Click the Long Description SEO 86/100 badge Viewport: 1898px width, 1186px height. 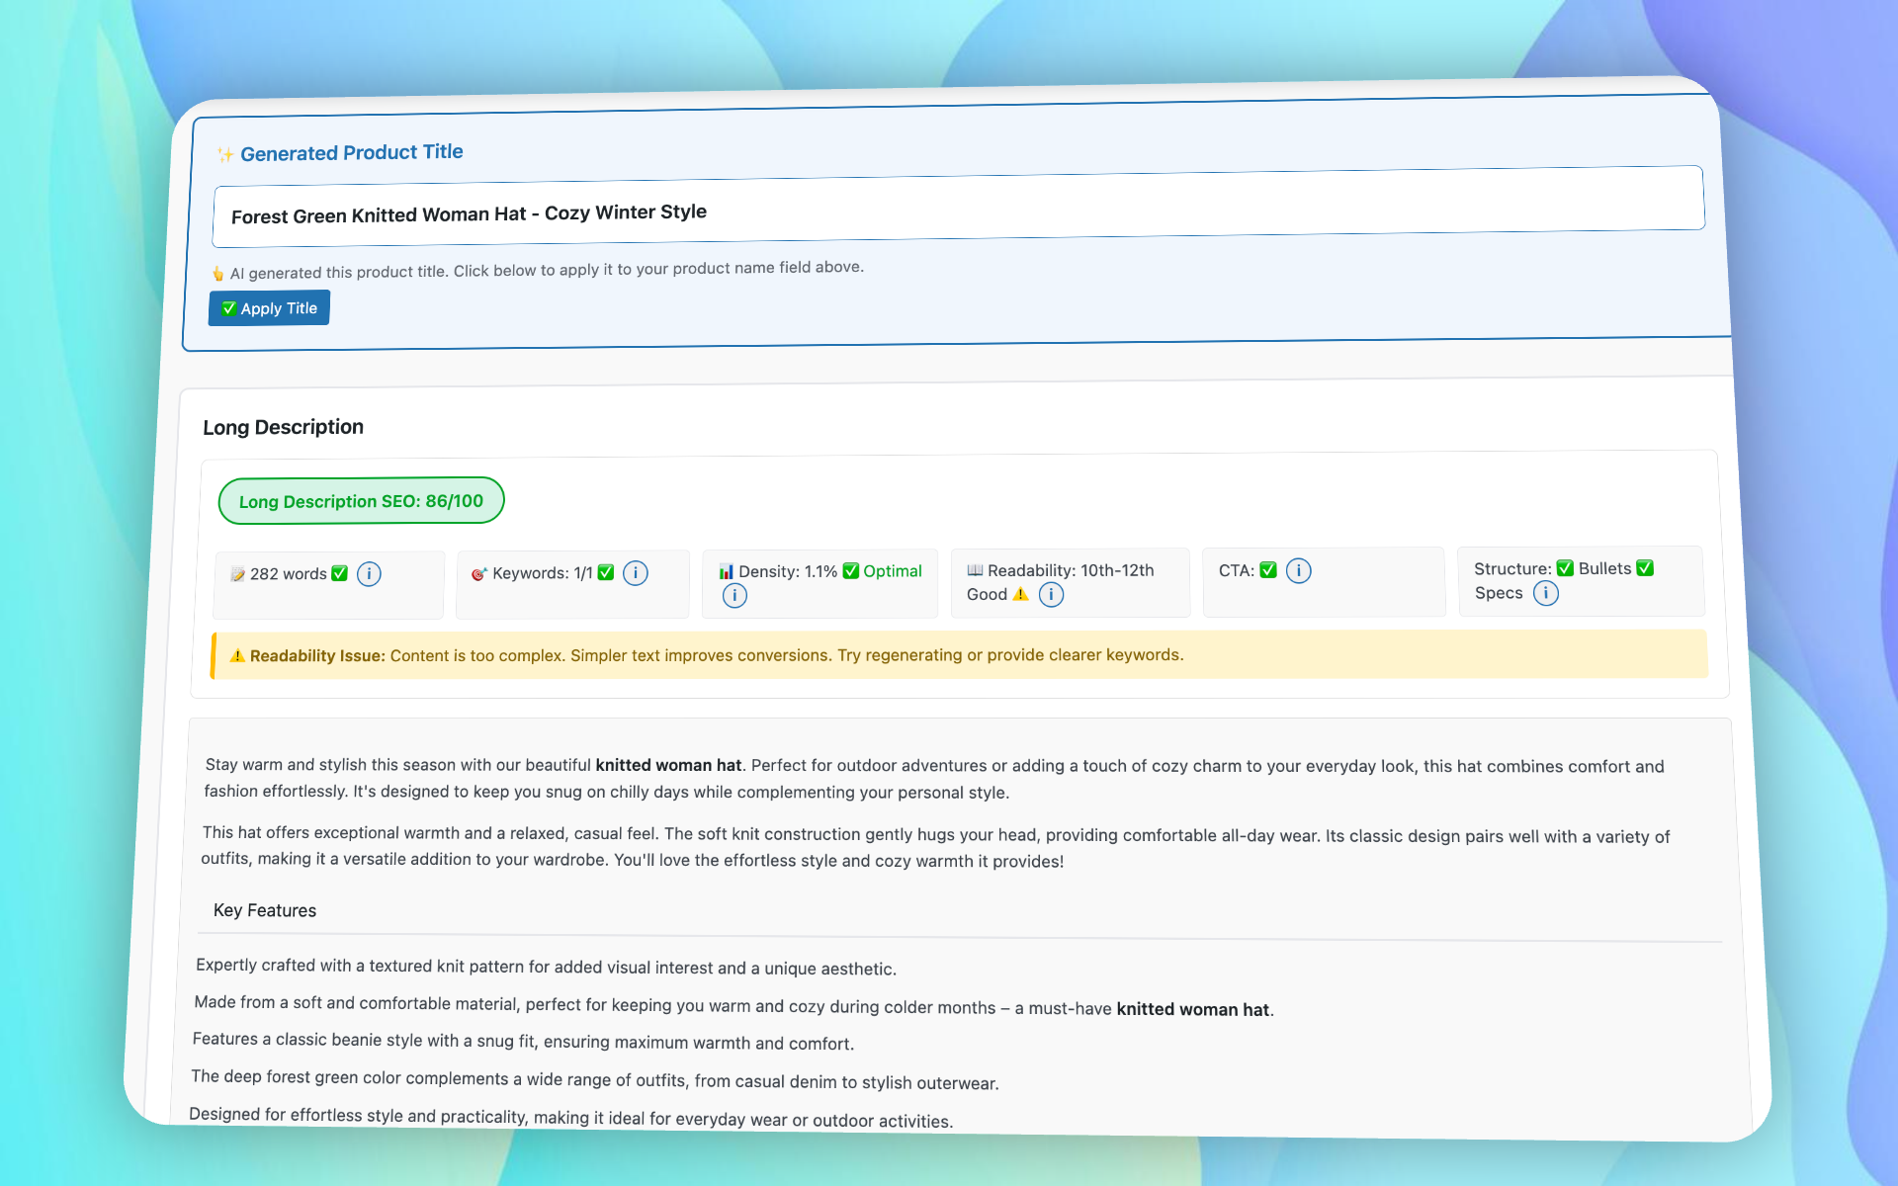(x=362, y=501)
